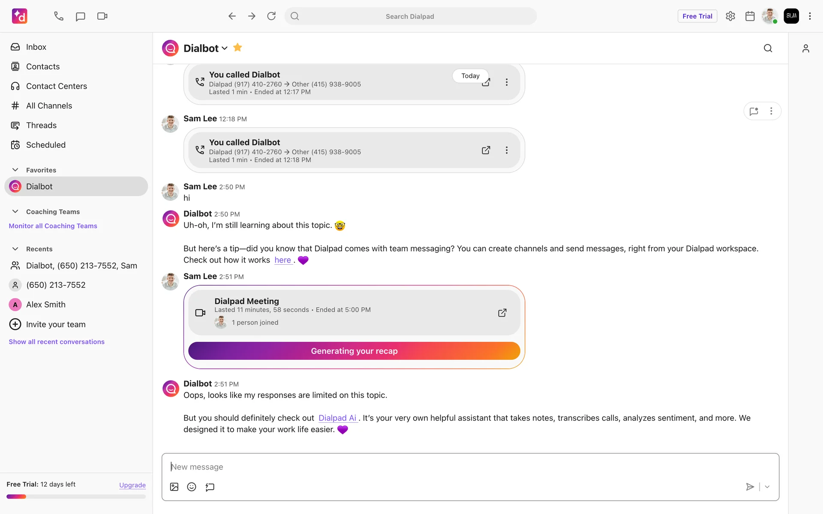Click the Upgrade link

pos(132,485)
